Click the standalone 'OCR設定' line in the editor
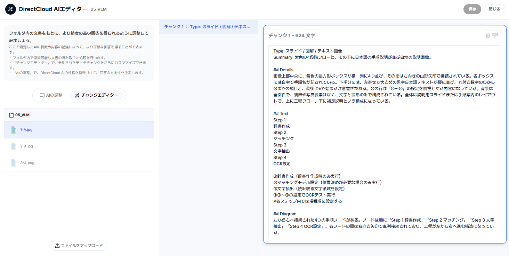 [282, 164]
